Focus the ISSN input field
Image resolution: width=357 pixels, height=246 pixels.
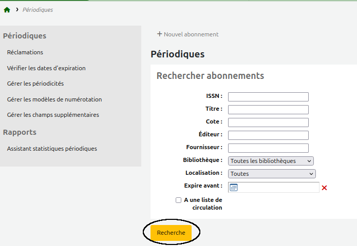268,97
